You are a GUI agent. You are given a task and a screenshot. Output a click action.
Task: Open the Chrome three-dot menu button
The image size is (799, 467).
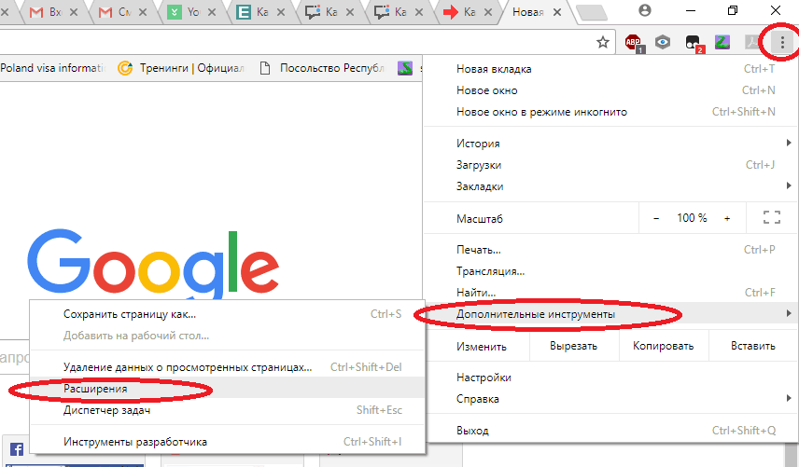point(781,42)
